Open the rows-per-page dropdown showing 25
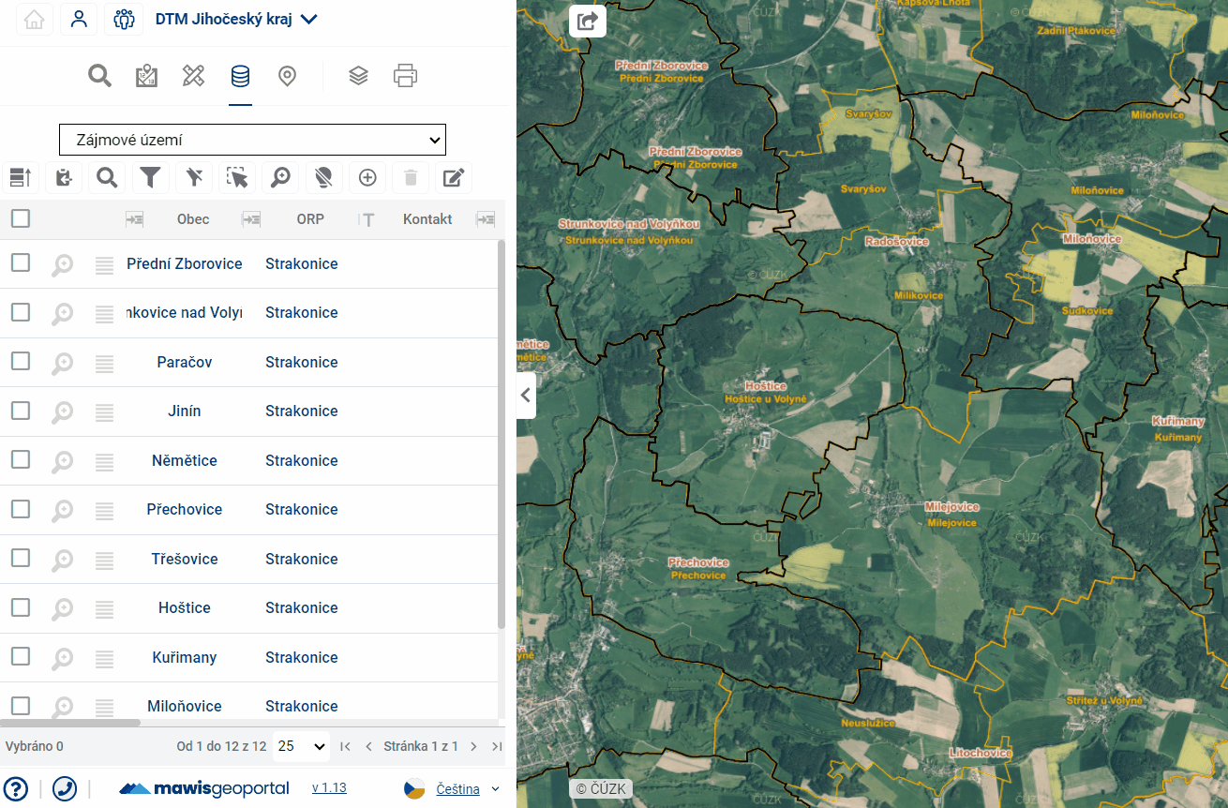 (x=301, y=746)
